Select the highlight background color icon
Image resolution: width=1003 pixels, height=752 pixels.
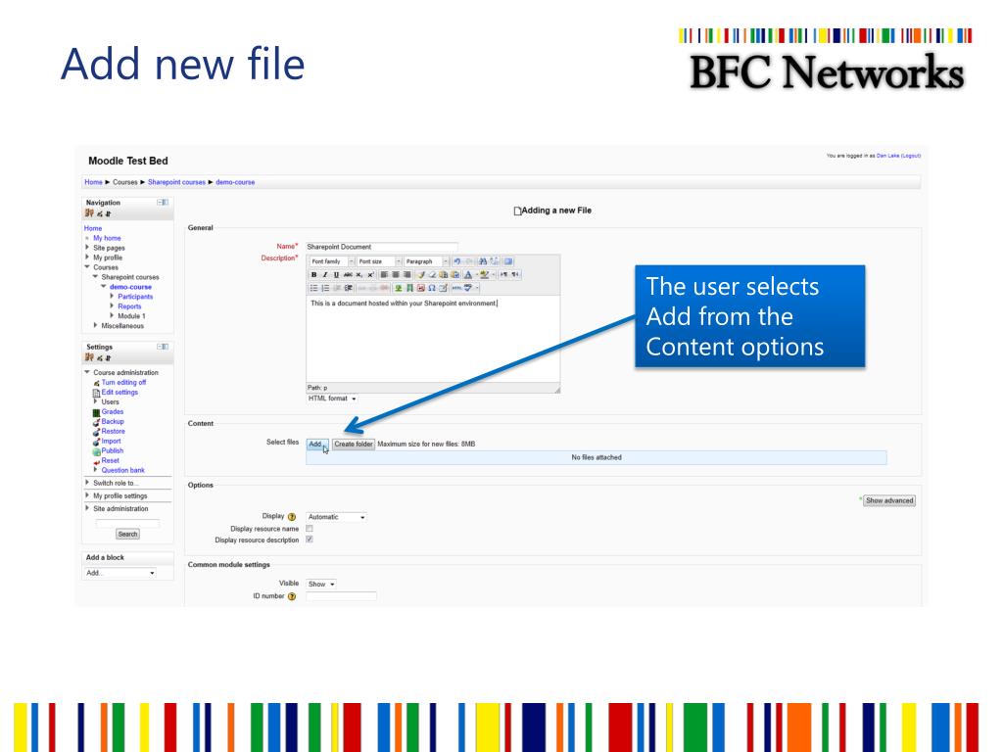pyautogui.click(x=484, y=275)
